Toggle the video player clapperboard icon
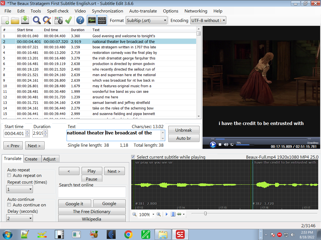This screenshot has width=321, height=240. (x=102, y=20)
